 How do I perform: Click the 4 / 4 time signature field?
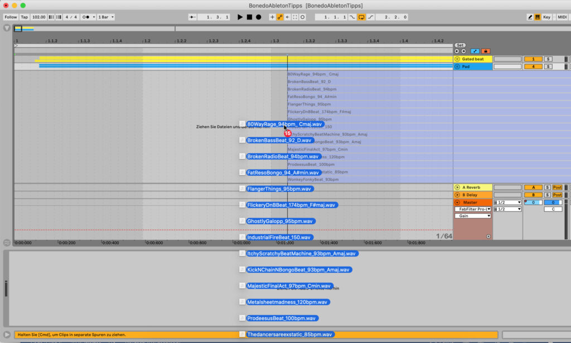(x=71, y=17)
